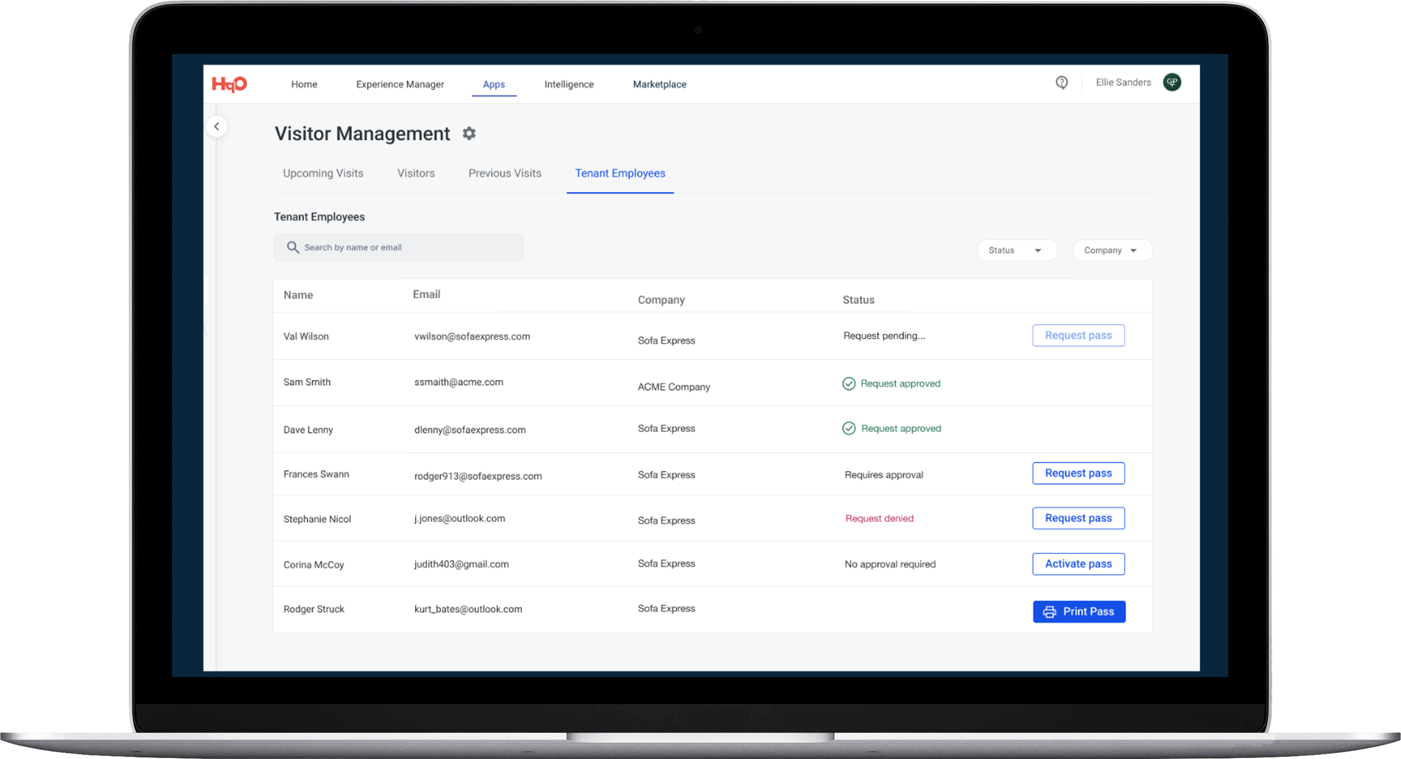Select the Visitors tab
Viewport: 1401px width, 759px height.
(416, 173)
